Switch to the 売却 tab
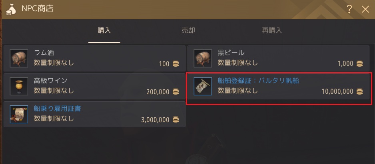375x164 pixels. [188, 31]
